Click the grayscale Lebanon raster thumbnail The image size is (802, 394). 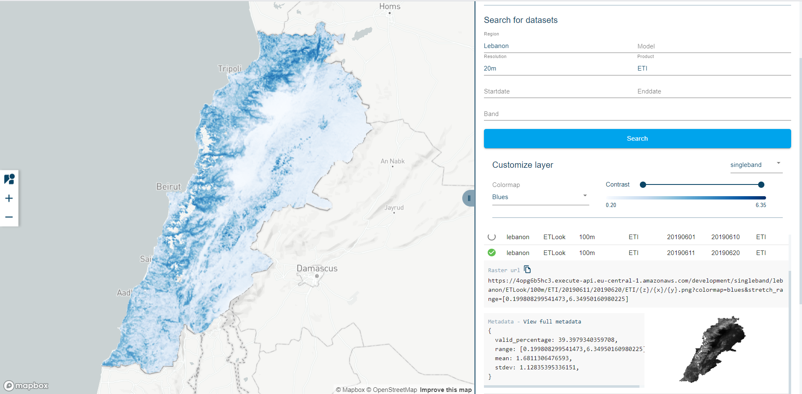tap(713, 349)
